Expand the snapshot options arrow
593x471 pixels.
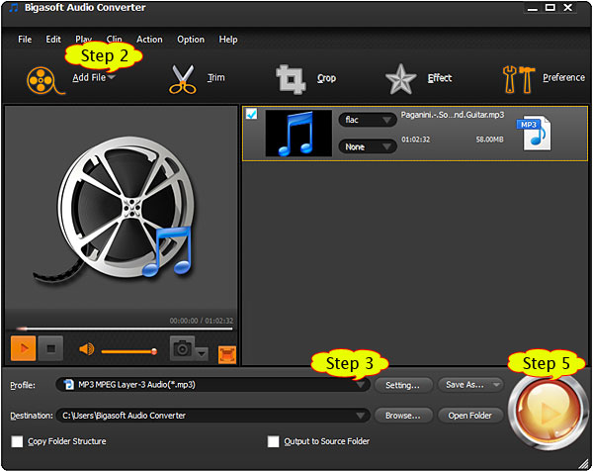click(202, 354)
